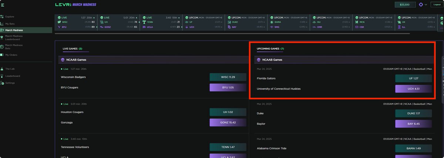Toggle the hamburger sidebar menu icon

tap(2, 4)
